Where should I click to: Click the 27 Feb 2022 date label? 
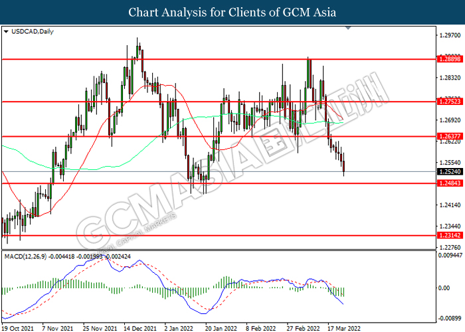click(x=303, y=329)
